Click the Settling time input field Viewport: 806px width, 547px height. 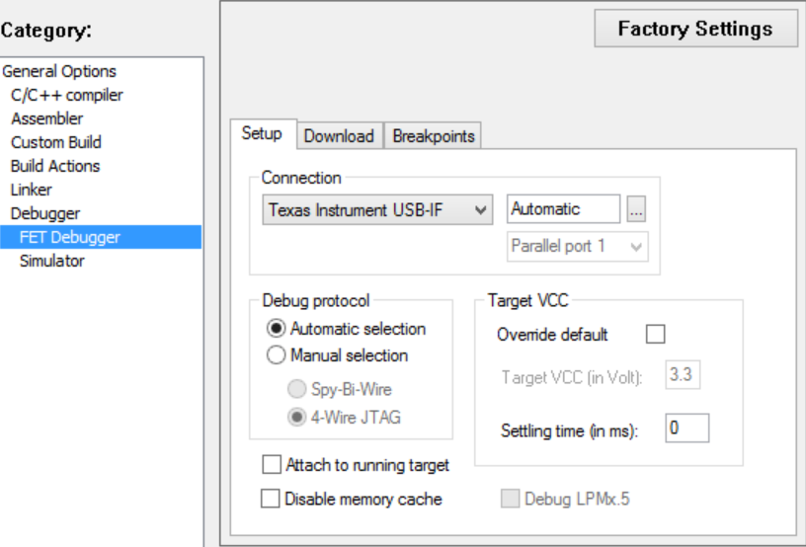click(x=687, y=430)
